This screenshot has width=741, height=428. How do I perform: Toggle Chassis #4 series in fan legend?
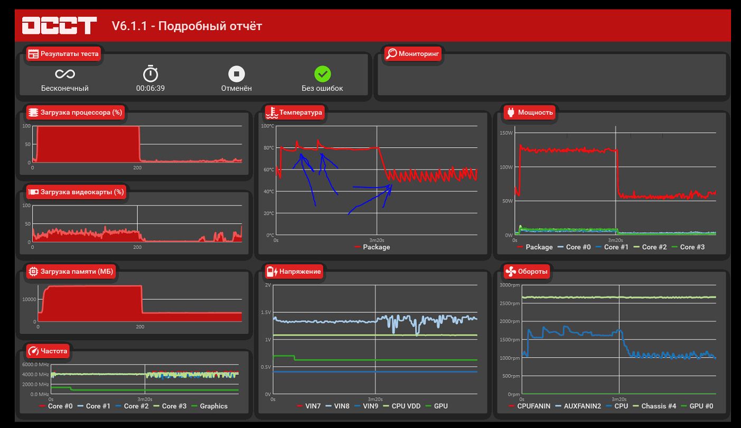point(654,406)
